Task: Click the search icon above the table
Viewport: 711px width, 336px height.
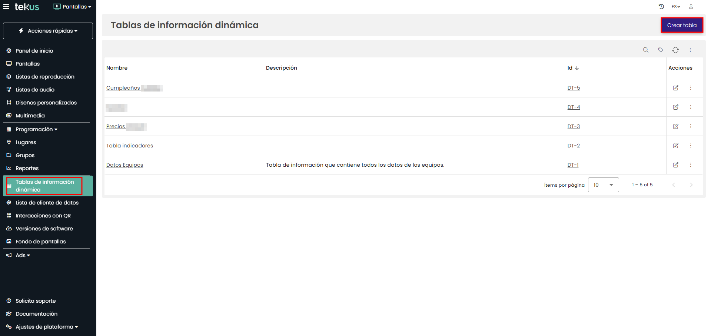Action: (x=645, y=50)
